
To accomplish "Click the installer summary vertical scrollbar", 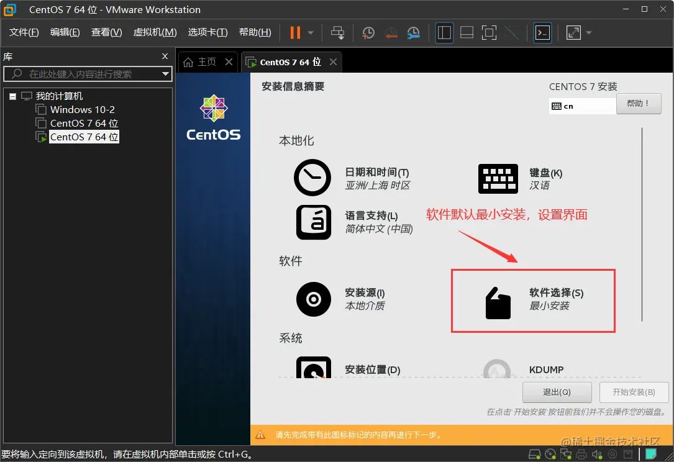I will pyautogui.click(x=642, y=224).
